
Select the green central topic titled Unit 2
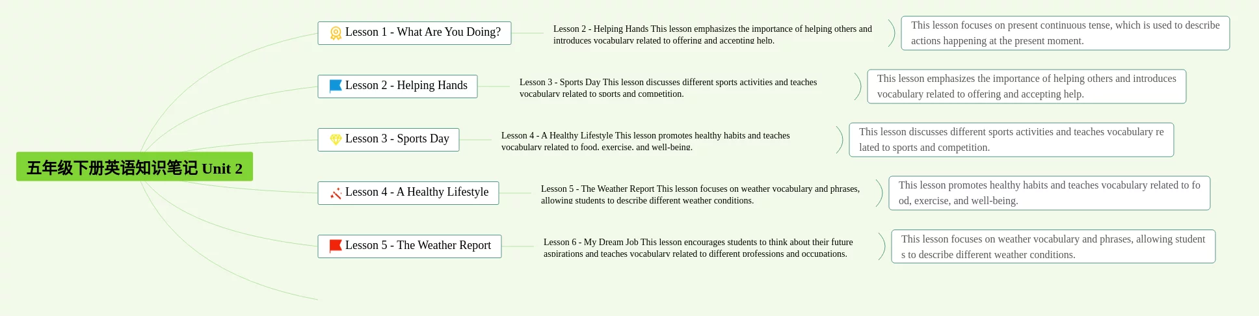[x=134, y=168]
